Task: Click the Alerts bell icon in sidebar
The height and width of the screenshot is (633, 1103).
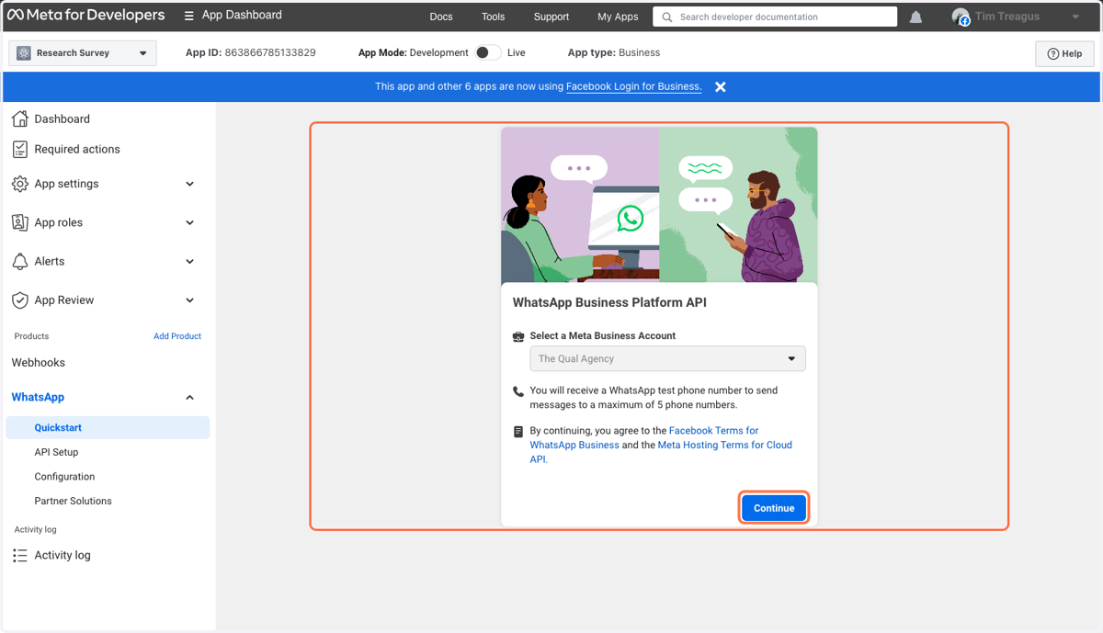Action: (x=20, y=261)
